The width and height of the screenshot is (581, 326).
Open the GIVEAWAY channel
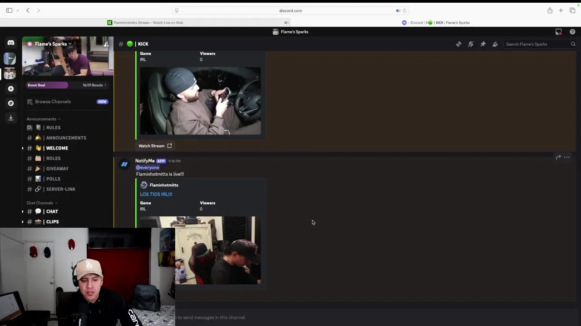[x=67, y=168]
